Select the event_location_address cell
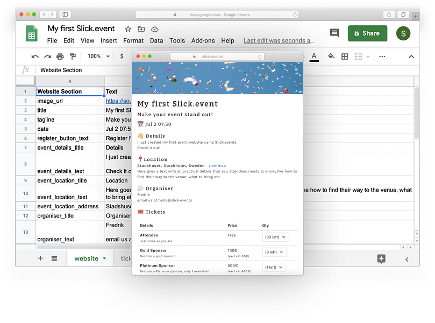This screenshot has height=323, width=435. tap(70, 206)
